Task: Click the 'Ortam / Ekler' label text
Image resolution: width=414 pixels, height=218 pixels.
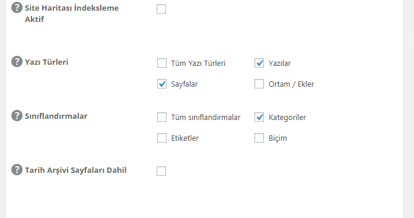Action: pos(291,84)
